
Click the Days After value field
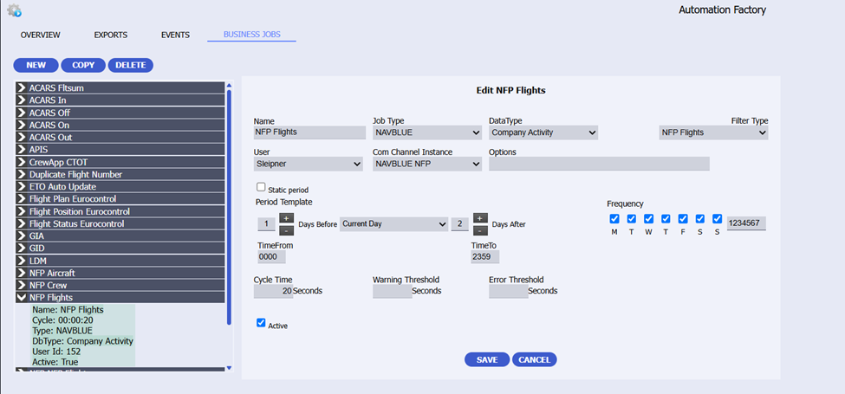(x=459, y=224)
